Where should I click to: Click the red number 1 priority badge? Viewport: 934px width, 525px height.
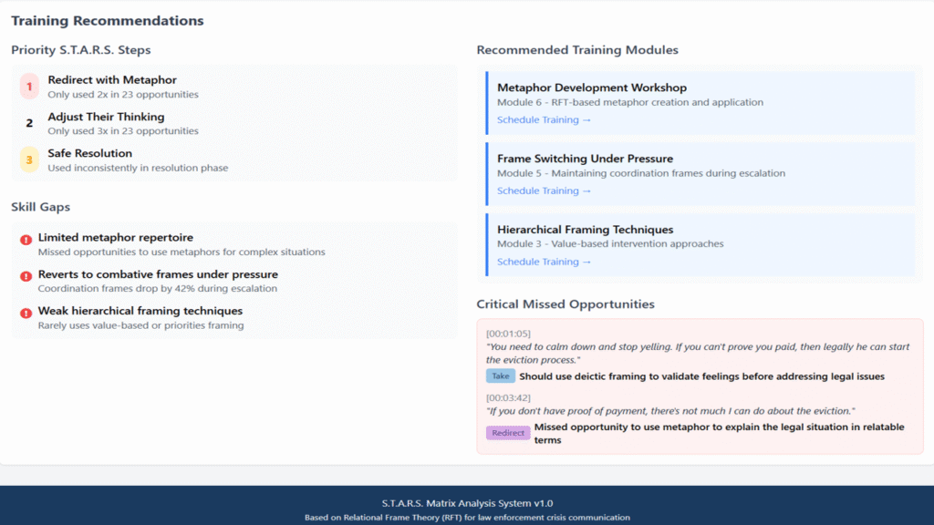29,87
